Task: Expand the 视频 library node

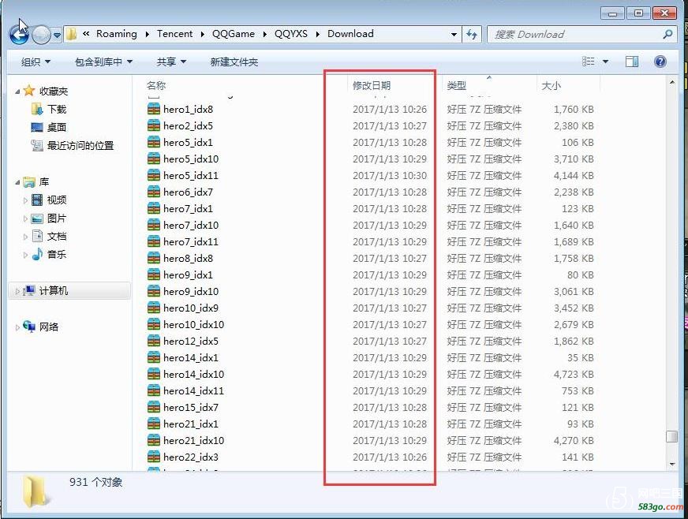Action: click(x=25, y=200)
